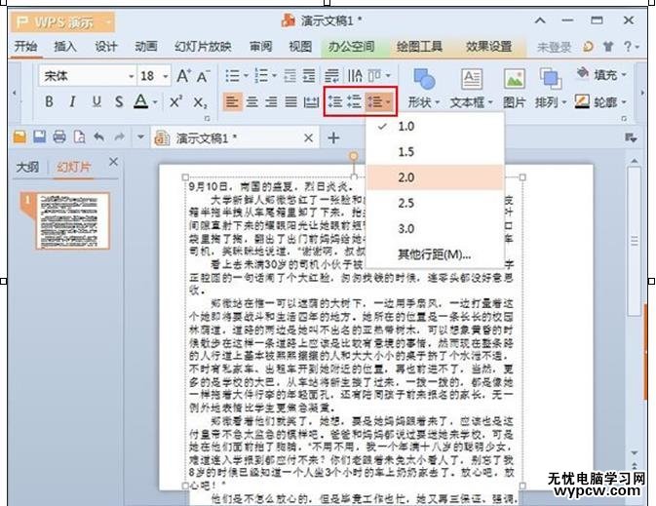Open the 审阅 ribbon tab
656x506 pixels.
(x=260, y=47)
